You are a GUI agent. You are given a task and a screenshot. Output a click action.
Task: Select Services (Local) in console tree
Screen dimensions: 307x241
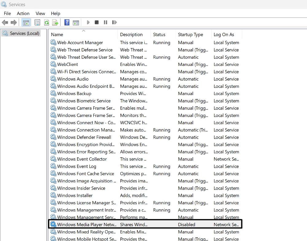(x=25, y=33)
